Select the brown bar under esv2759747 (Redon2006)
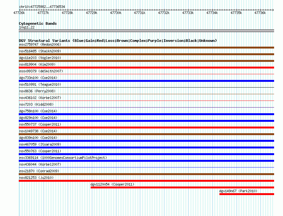This screenshot has height=216, width=283. 146,48
